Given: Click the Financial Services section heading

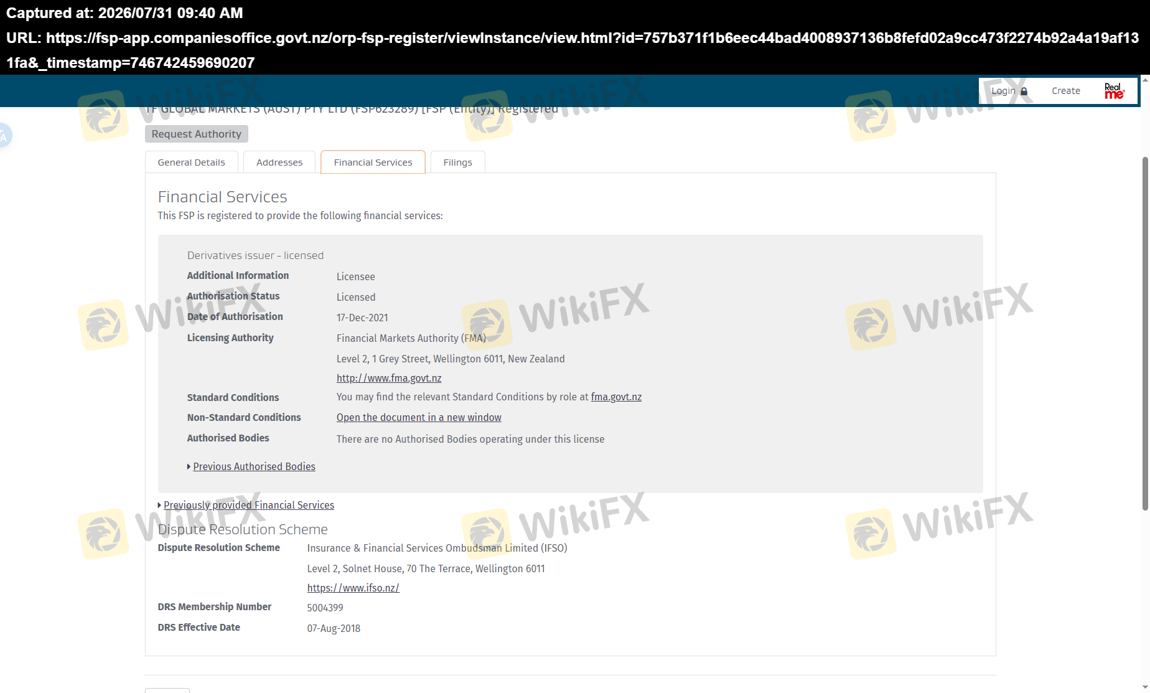Looking at the screenshot, I should coord(222,197).
